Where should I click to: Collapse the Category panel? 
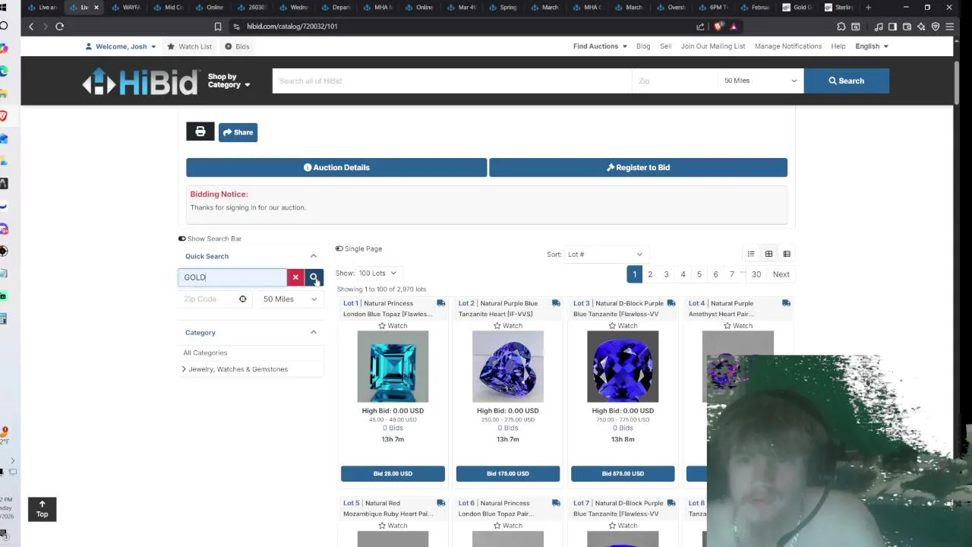pyautogui.click(x=314, y=333)
